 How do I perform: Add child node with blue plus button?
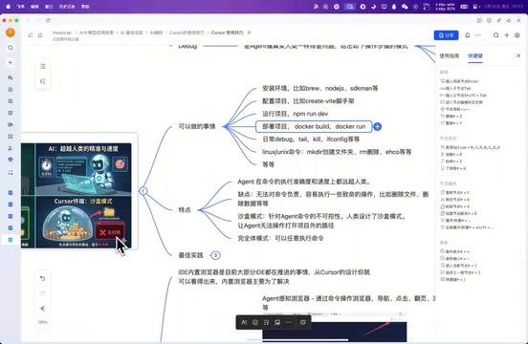coord(378,127)
